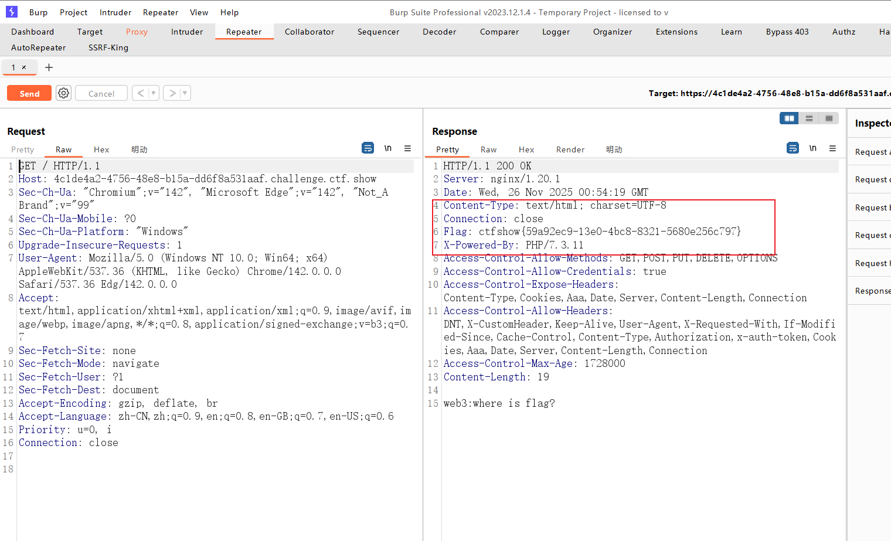Click the Host header line in request
The image size is (891, 541).
[x=198, y=179]
